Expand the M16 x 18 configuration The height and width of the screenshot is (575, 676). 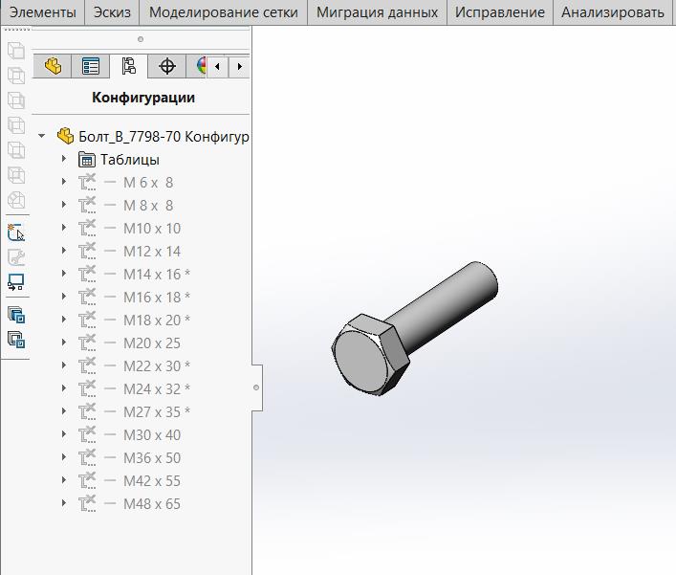coord(64,297)
